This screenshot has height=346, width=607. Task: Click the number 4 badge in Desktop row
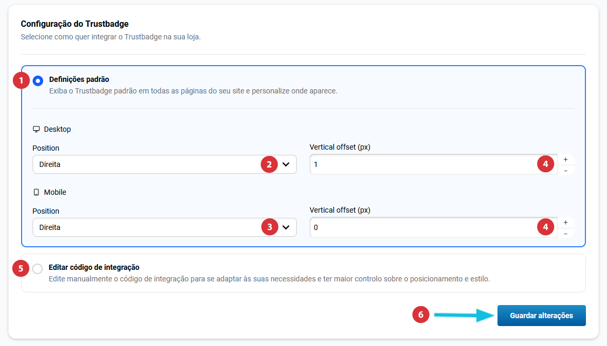point(545,164)
